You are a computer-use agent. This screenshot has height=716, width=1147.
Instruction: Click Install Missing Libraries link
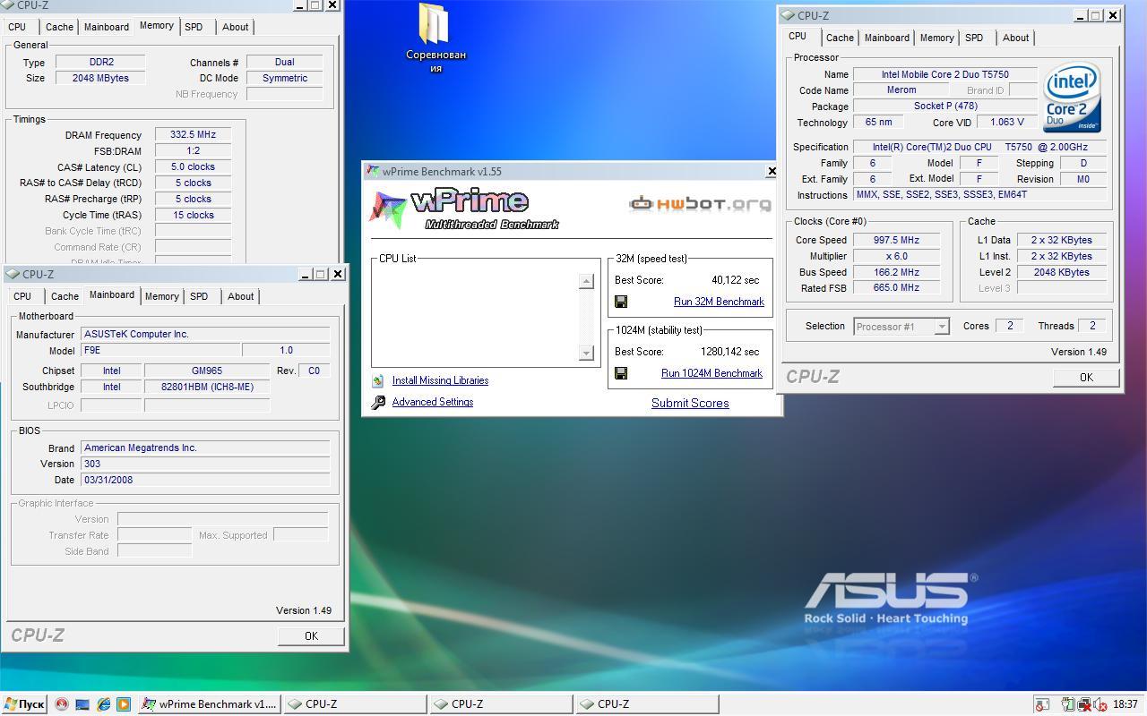coord(440,380)
